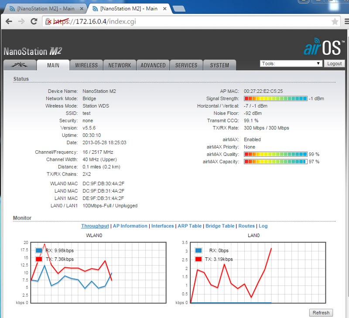The height and width of the screenshot is (318, 349).
Task: Click the Logout button
Action: 334,63
